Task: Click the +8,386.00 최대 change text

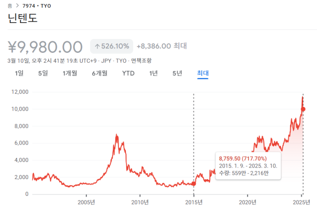Action: click(162, 46)
